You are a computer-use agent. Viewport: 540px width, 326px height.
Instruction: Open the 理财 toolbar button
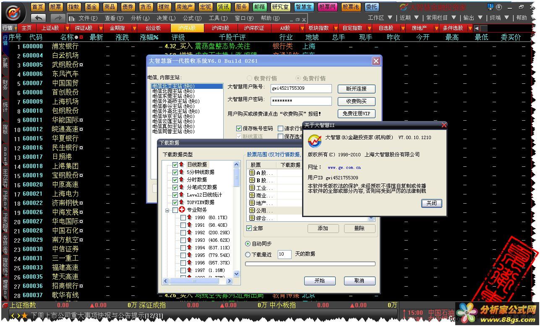[x=164, y=7]
